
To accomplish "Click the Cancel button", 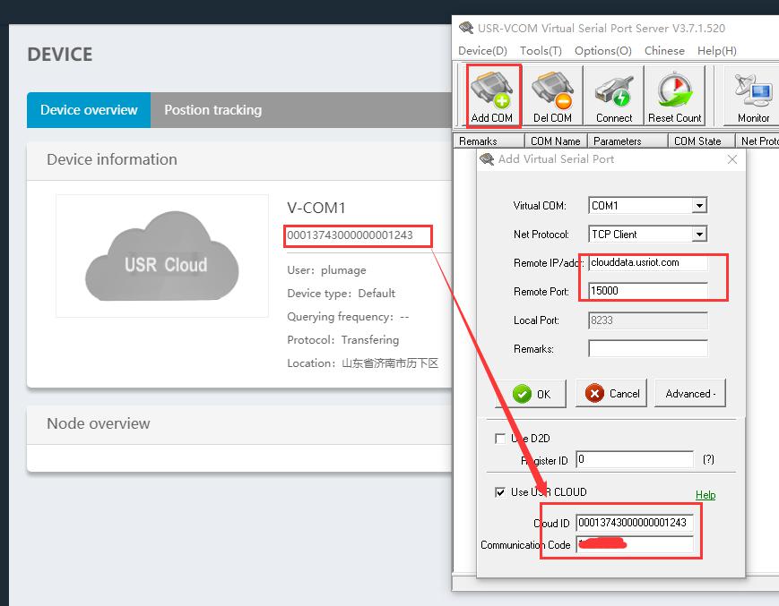I will (x=611, y=394).
